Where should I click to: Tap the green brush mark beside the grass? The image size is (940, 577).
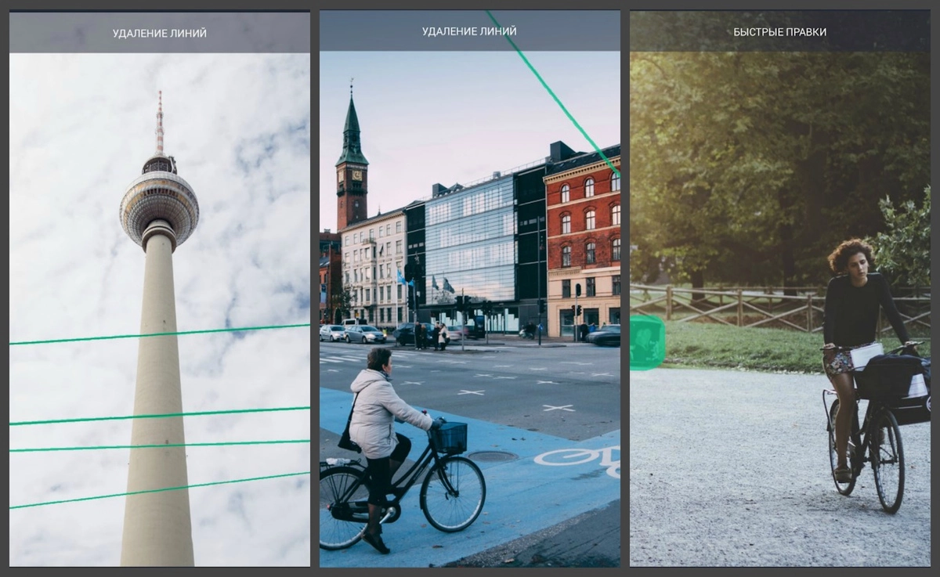[647, 343]
